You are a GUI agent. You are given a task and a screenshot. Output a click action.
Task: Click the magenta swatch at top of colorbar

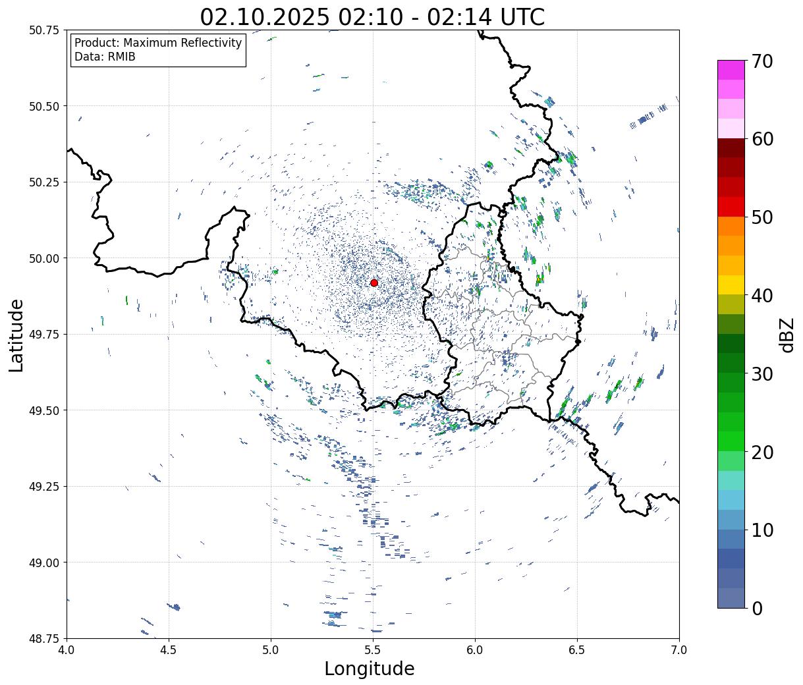tap(731, 70)
